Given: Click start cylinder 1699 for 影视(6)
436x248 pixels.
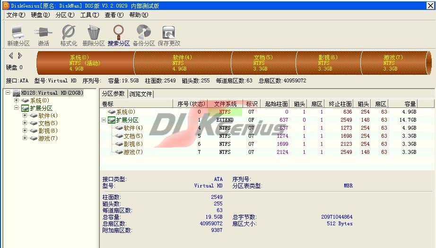Looking at the screenshot, I should (282, 144).
